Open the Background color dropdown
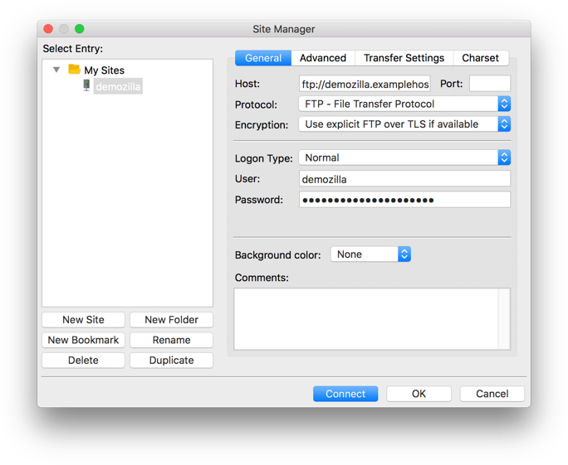The width and height of the screenshot is (568, 465). [x=370, y=254]
